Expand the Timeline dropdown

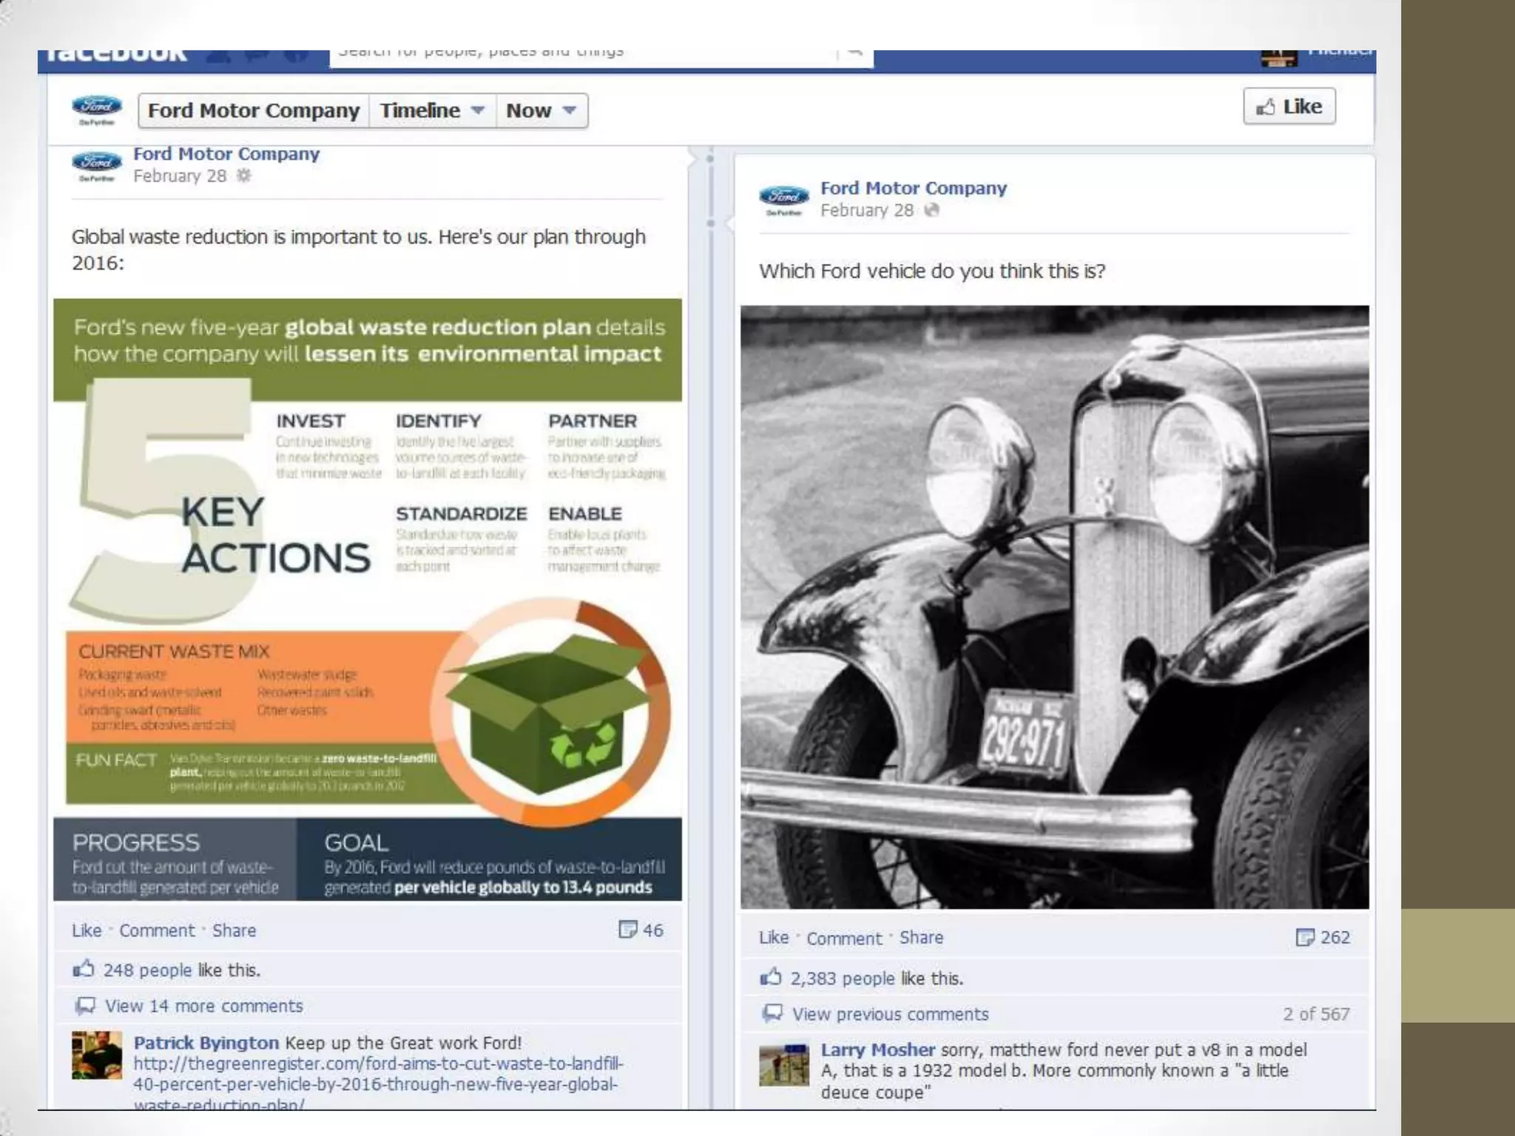coord(432,110)
